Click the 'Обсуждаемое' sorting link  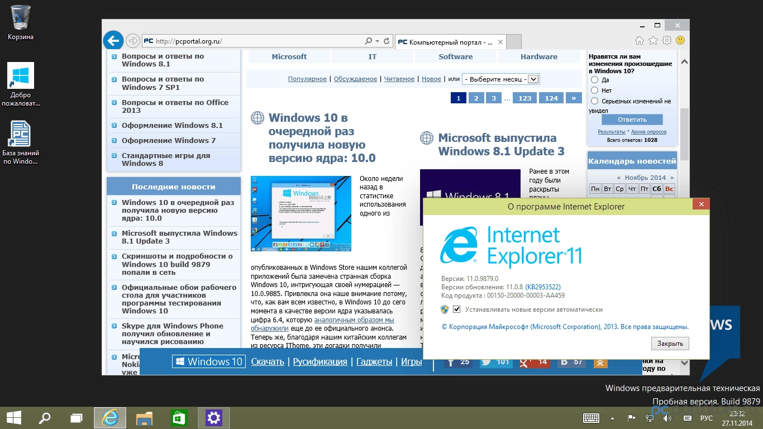tap(355, 79)
